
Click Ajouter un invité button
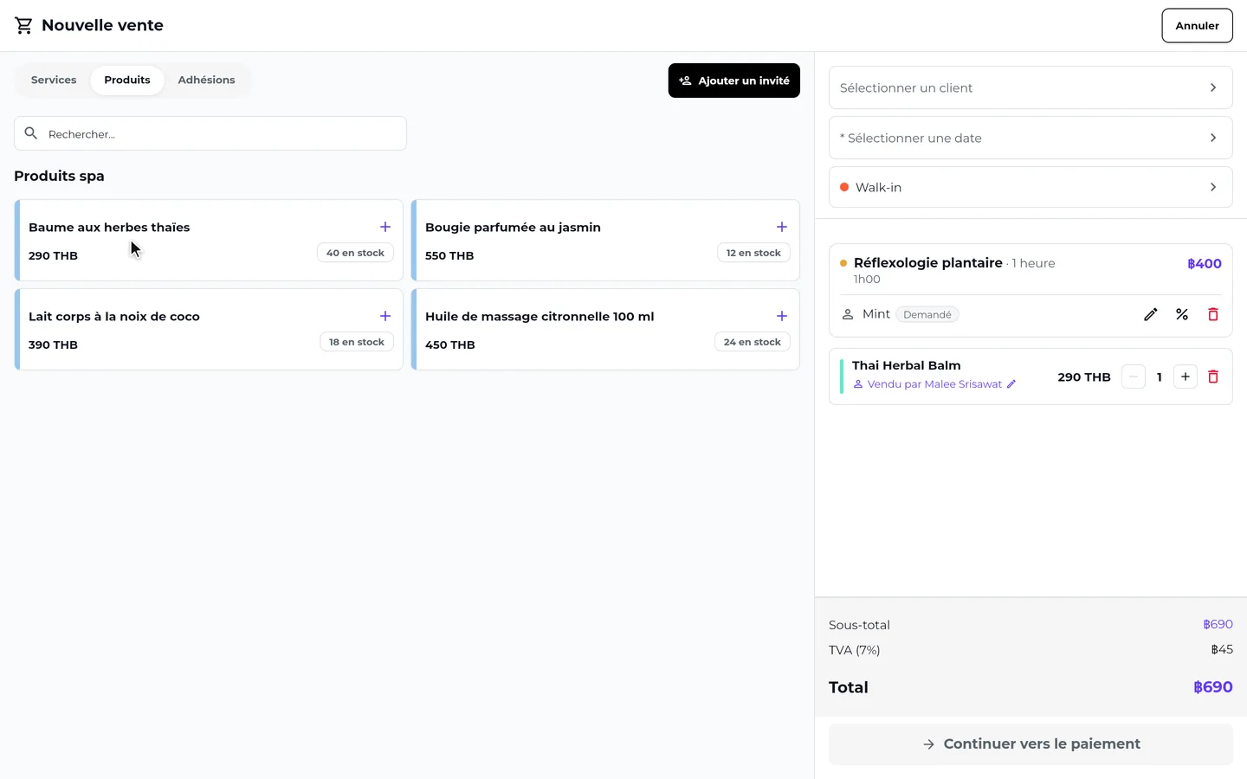tap(734, 80)
